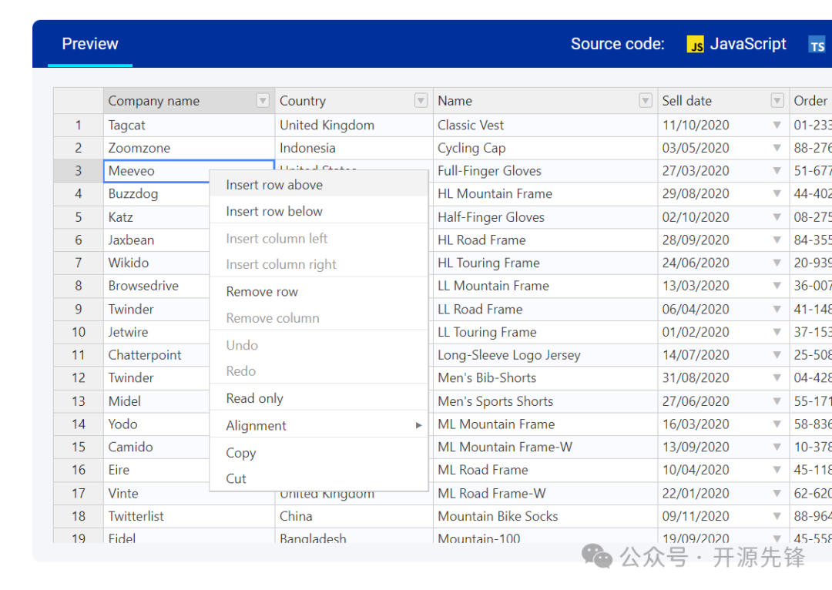Choose Cut in the context menu
The image size is (832, 590).
point(236,478)
